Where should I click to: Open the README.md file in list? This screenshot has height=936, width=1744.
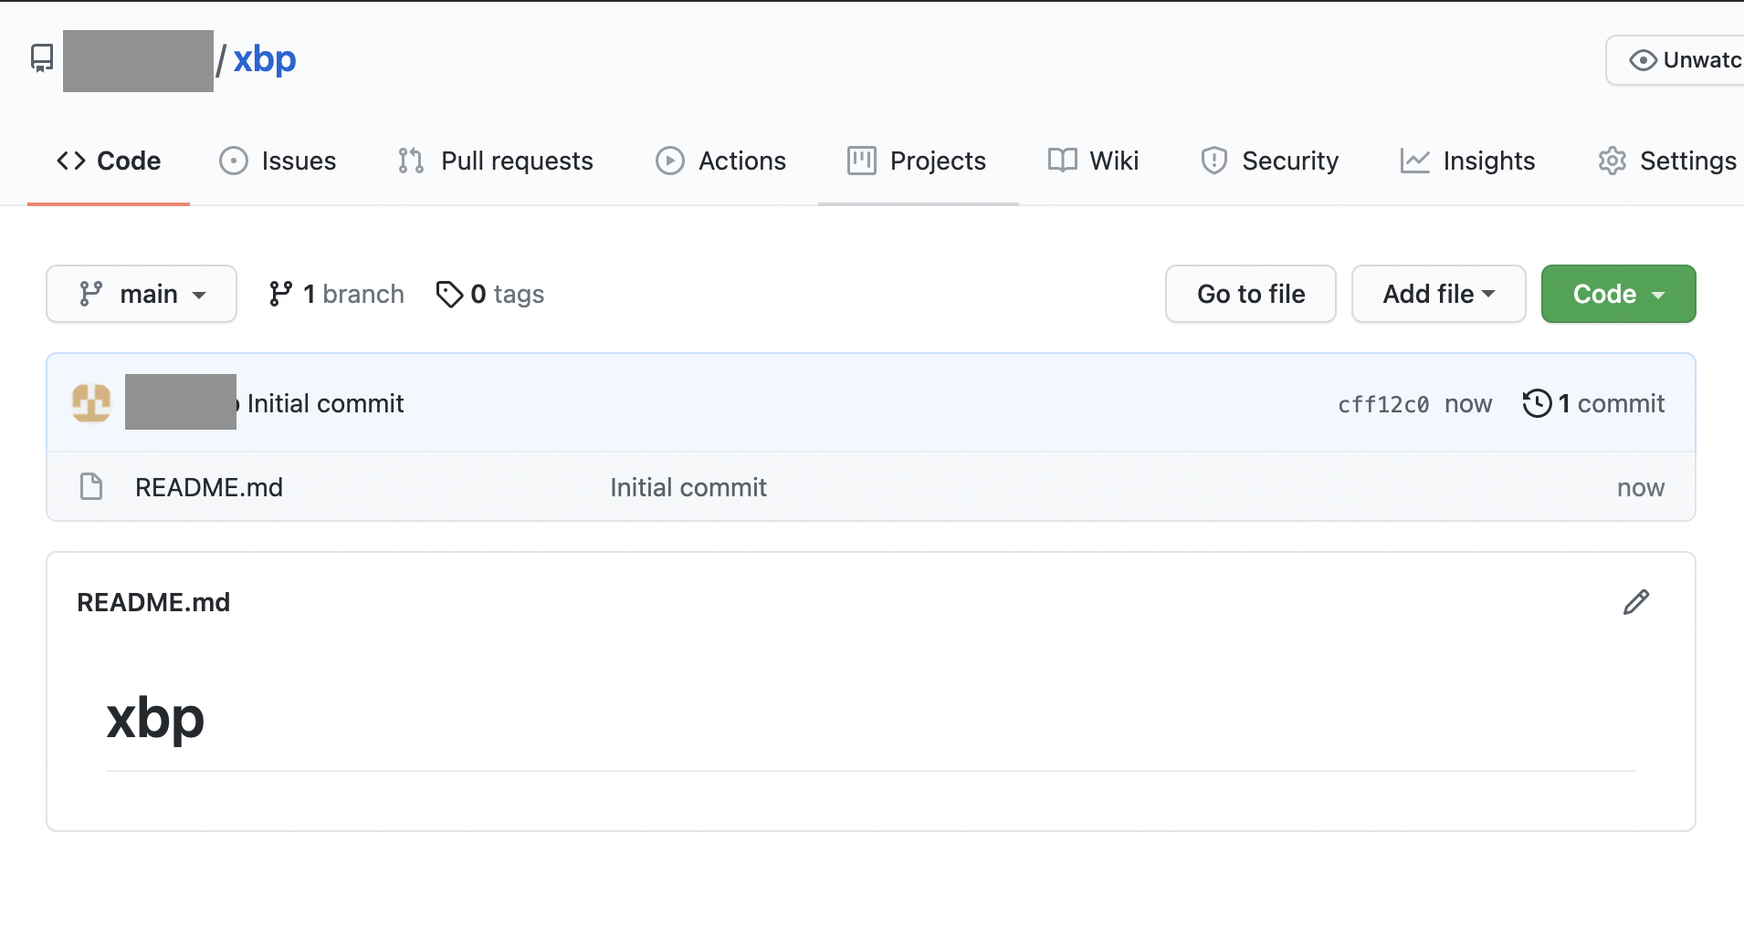pos(209,487)
